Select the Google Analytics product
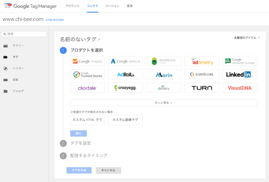Viewport: 269px width, 182px height. pyautogui.click(x=87, y=61)
